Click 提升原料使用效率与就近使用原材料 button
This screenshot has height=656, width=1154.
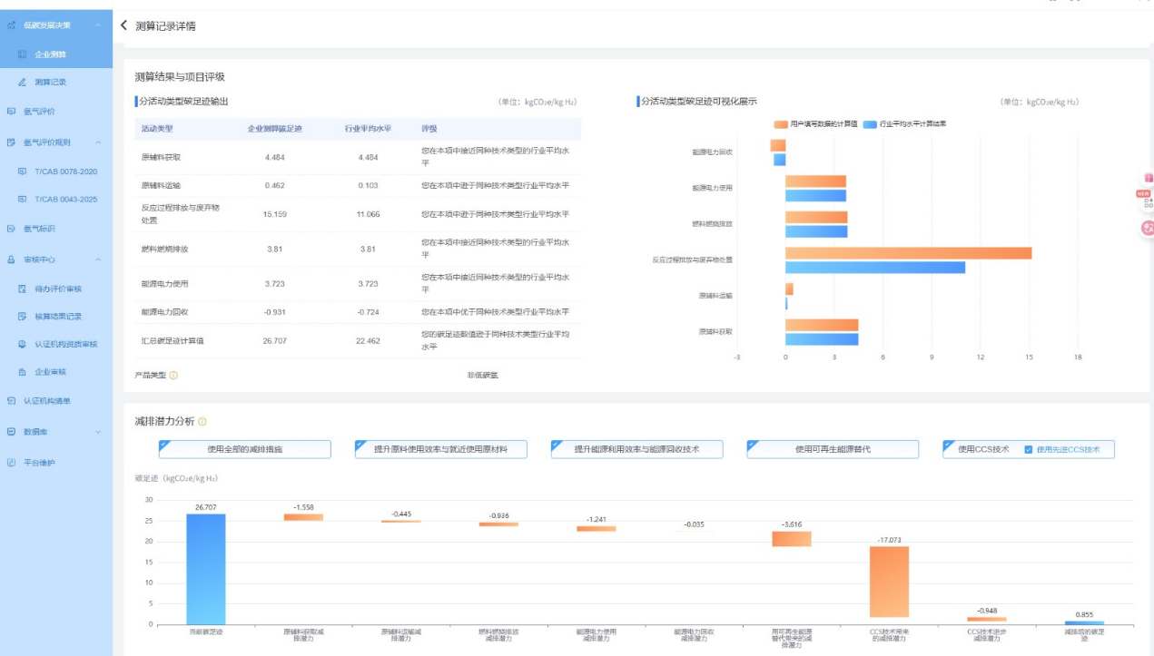coord(440,449)
